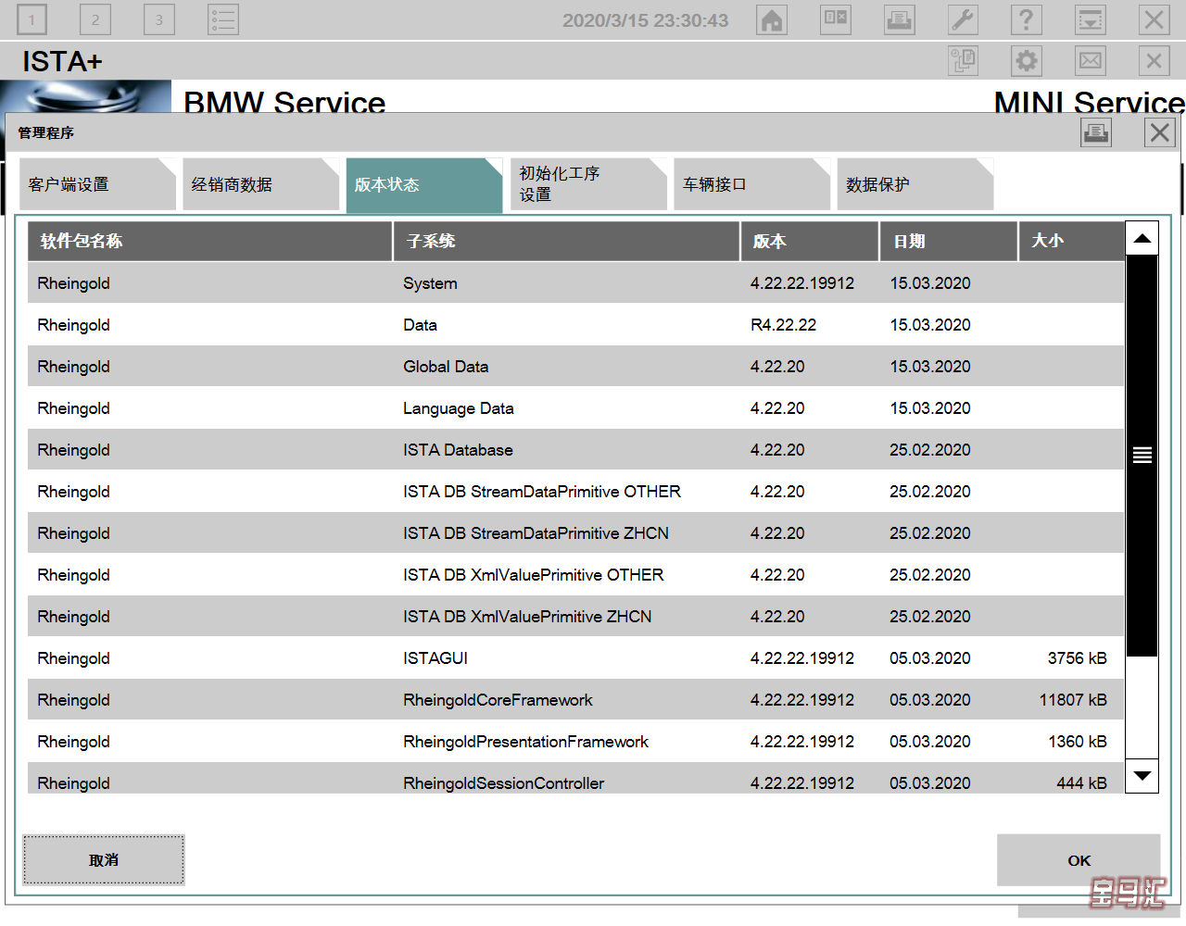Open the home screen icon in top toolbar
Screen dimensions: 1186x926
[x=772, y=19]
